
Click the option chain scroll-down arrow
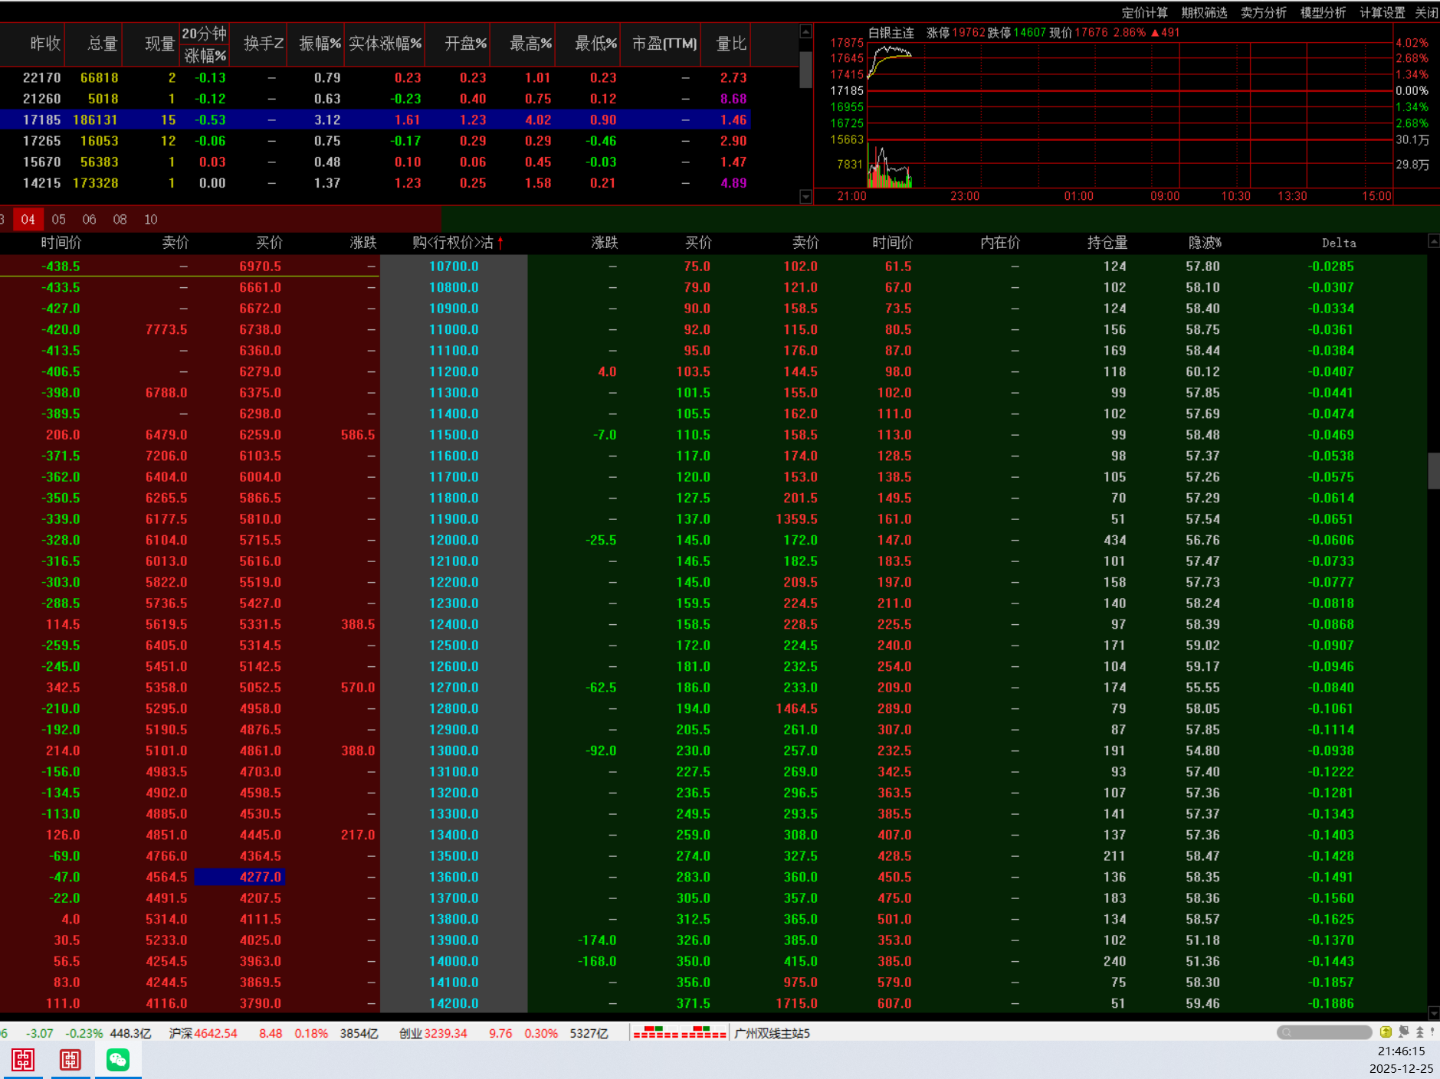(1433, 1012)
